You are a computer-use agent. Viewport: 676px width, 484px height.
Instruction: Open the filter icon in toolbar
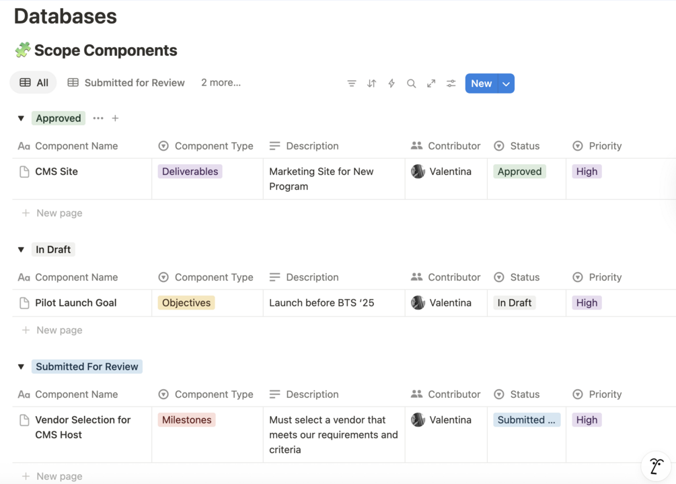point(352,83)
